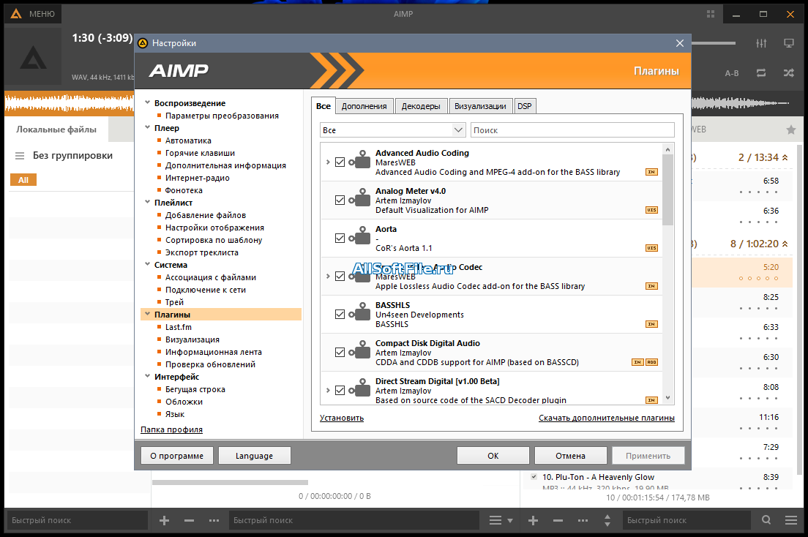808x537 pixels.
Task: Expand the Apple Lossless Audio Codec row
Action: coord(328,277)
